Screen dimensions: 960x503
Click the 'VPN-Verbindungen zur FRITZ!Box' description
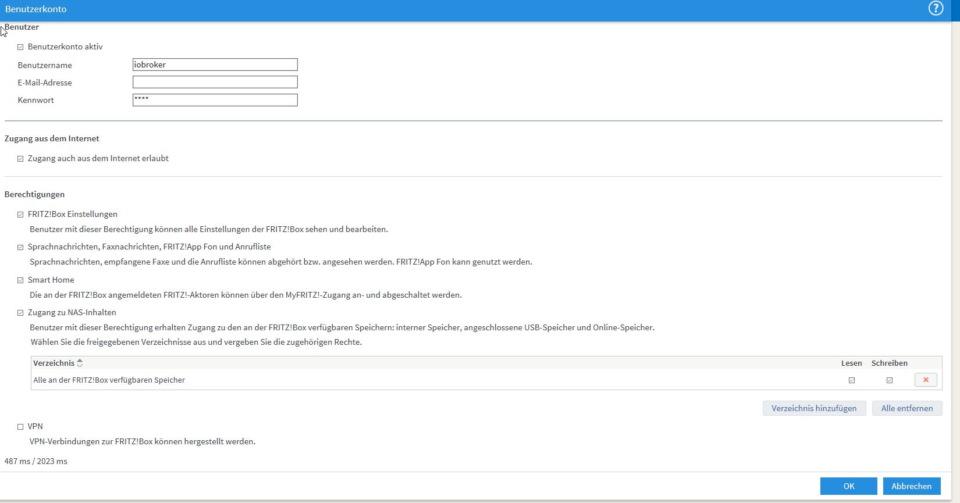(143, 441)
